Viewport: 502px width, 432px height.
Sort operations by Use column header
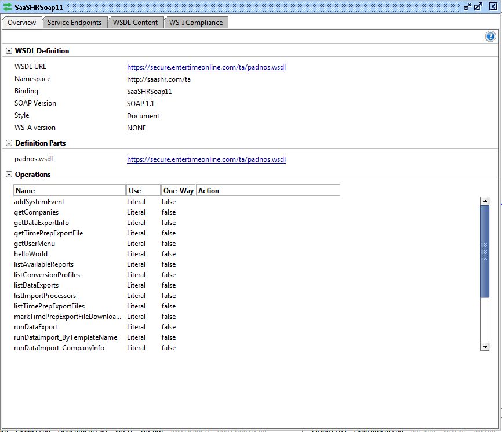click(x=143, y=191)
